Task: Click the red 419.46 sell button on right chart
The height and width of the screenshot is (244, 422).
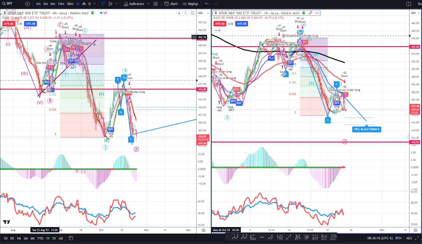Action: click(x=220, y=24)
